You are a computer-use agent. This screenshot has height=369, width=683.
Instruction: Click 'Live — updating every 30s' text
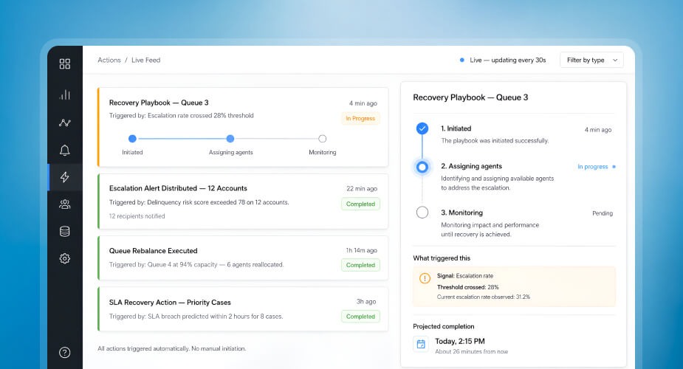[508, 60]
